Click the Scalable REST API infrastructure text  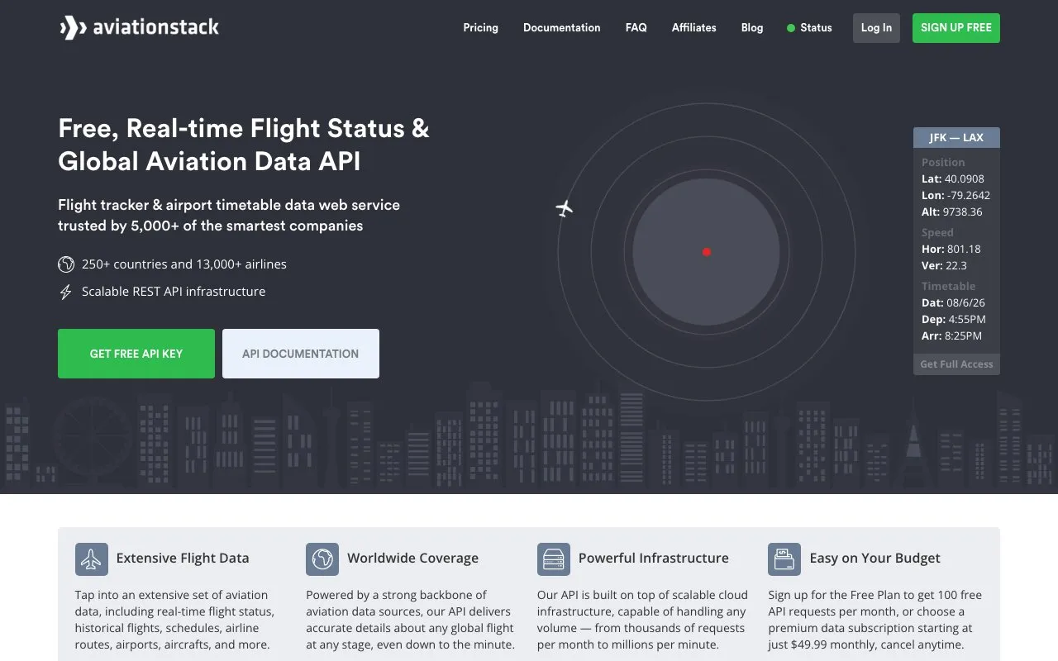point(174,292)
